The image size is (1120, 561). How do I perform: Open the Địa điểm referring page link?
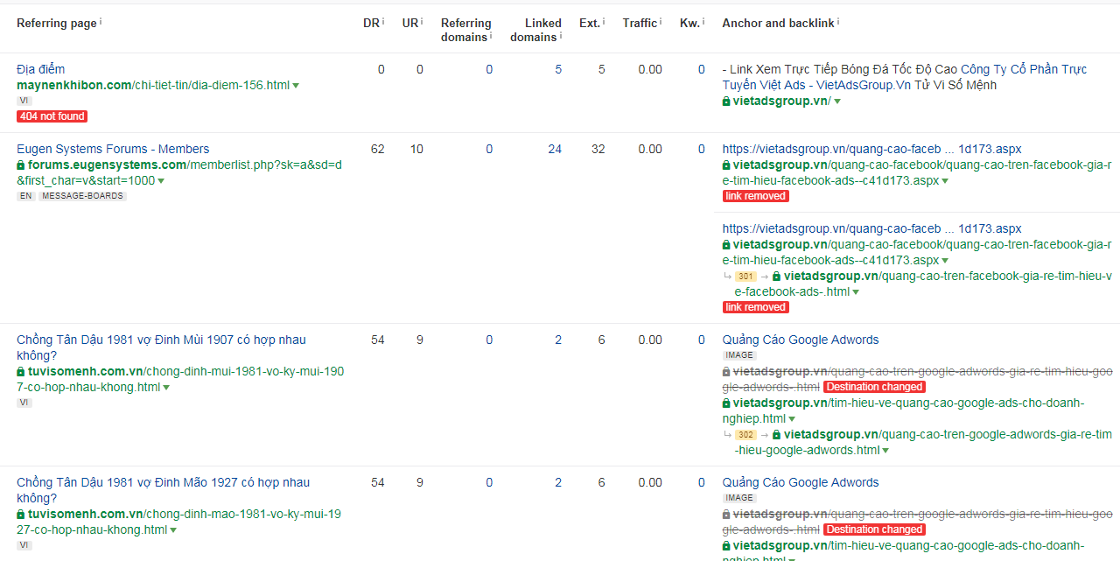pos(40,69)
